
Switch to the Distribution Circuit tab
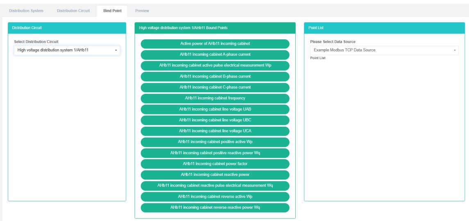73,10
